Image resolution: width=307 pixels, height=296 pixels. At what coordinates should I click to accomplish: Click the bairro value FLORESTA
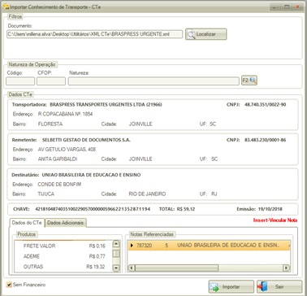(50, 124)
